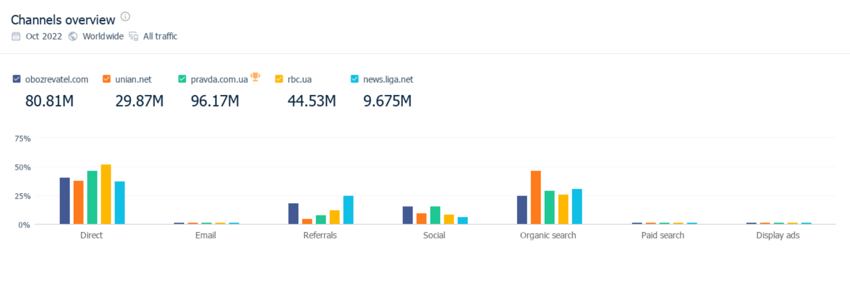
Task: Uncheck the rbc.ua series checkbox
Action: (x=279, y=79)
